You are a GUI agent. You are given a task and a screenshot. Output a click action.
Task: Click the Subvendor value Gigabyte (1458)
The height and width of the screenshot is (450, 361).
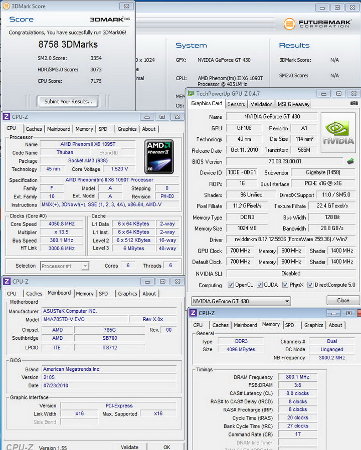tap(323, 172)
